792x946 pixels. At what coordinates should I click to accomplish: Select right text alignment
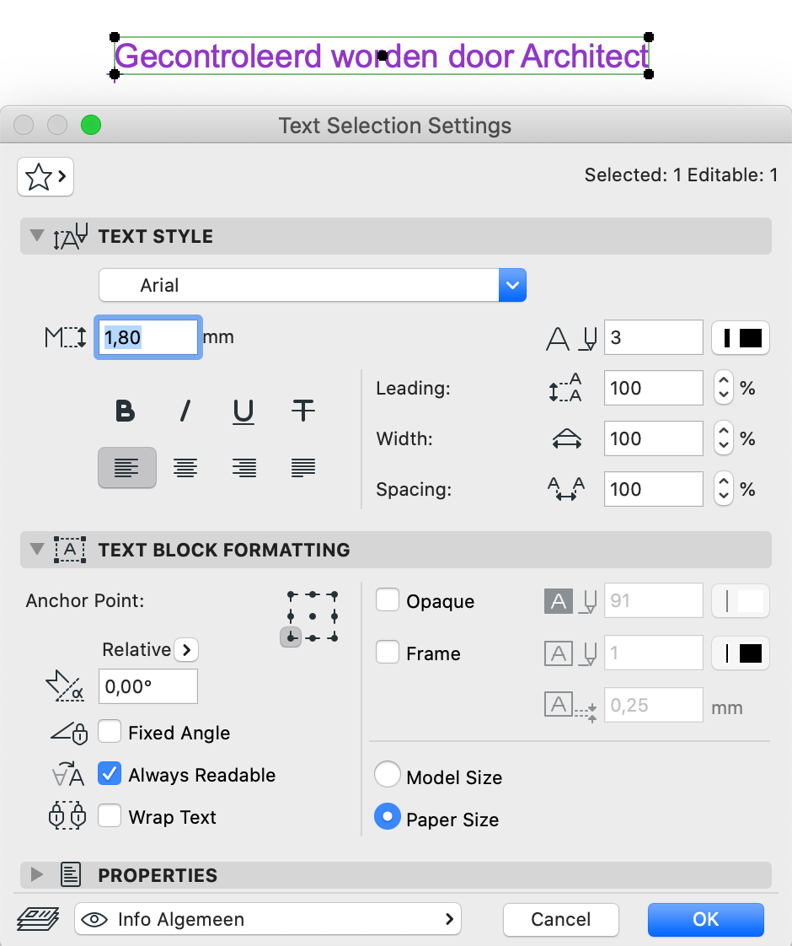[x=244, y=468]
